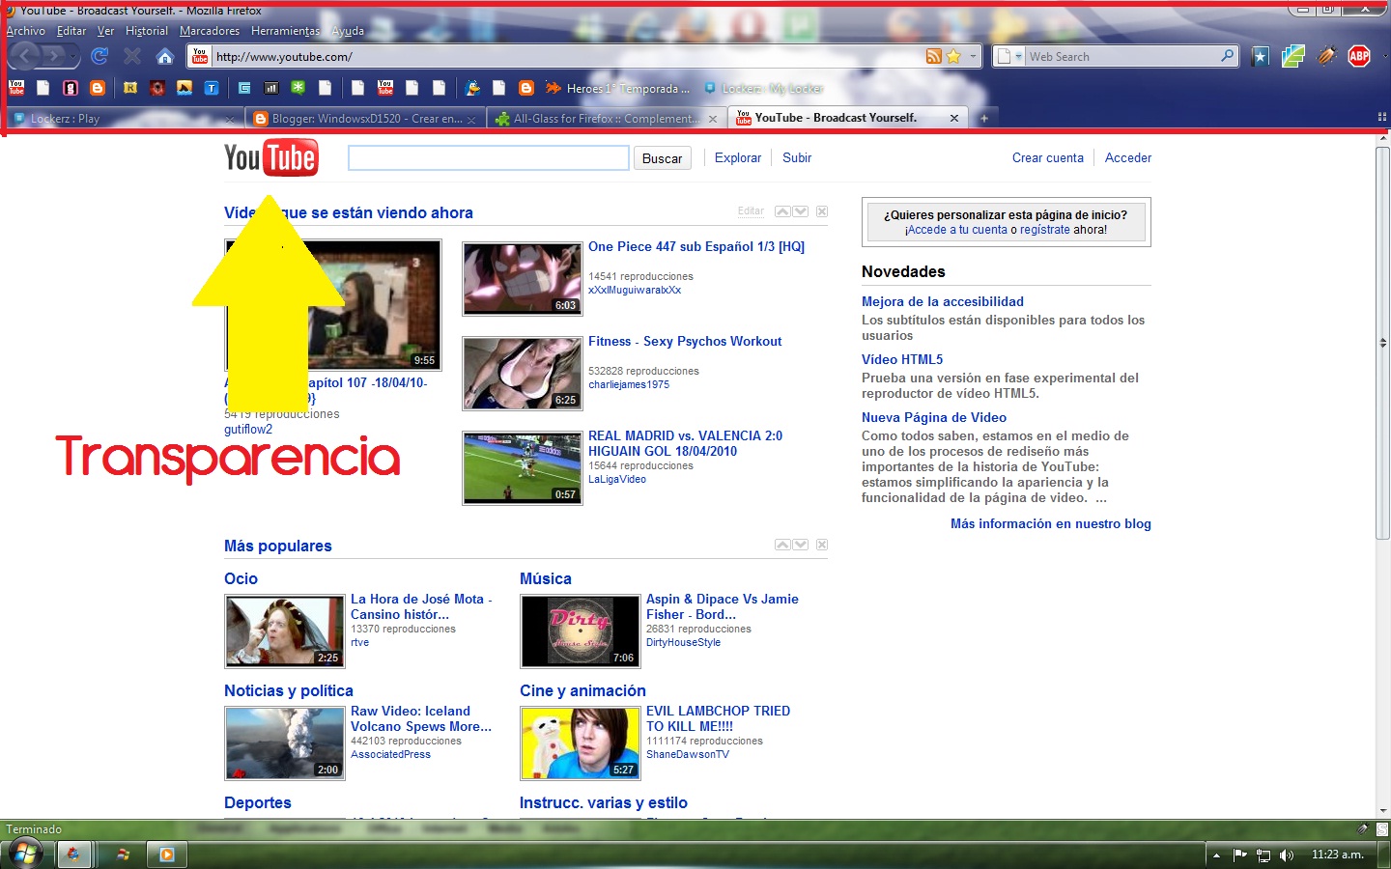Switch to the All-Glass for Firefox tab
The width and height of the screenshot is (1391, 869).
click(x=606, y=119)
